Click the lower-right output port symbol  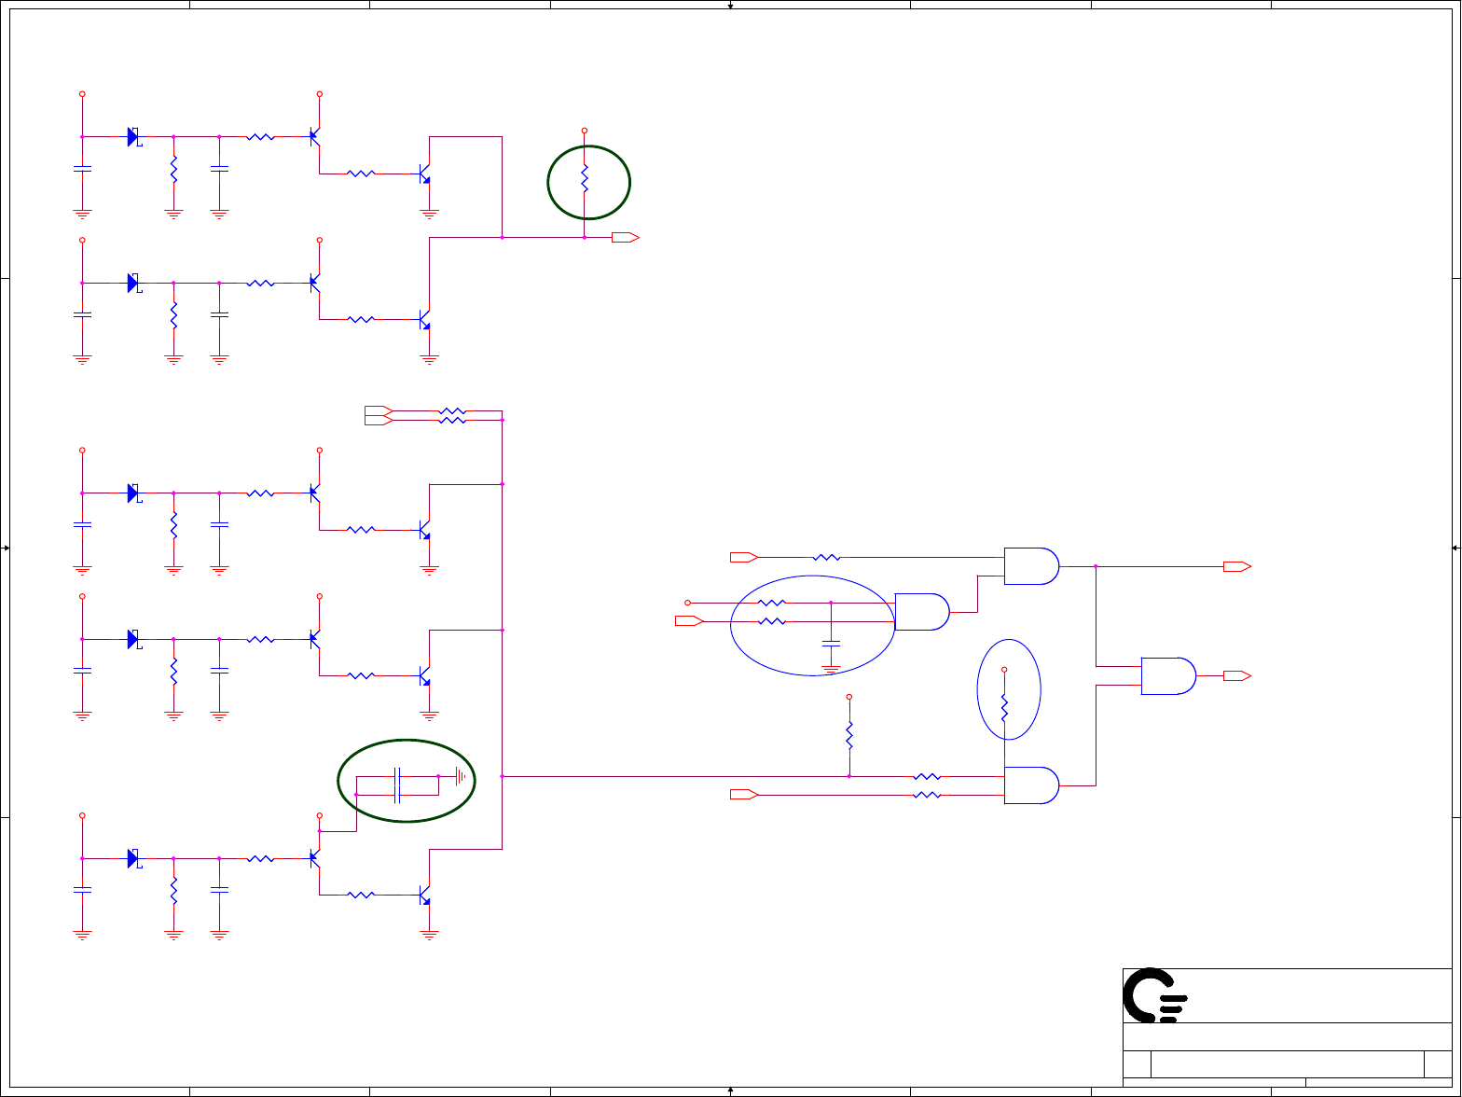1237,676
